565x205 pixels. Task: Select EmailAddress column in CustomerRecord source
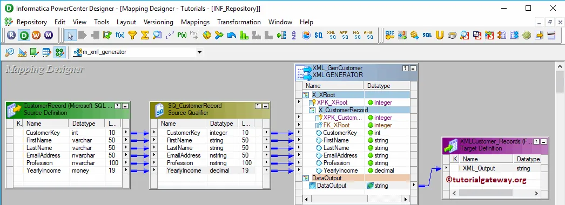pos(43,155)
